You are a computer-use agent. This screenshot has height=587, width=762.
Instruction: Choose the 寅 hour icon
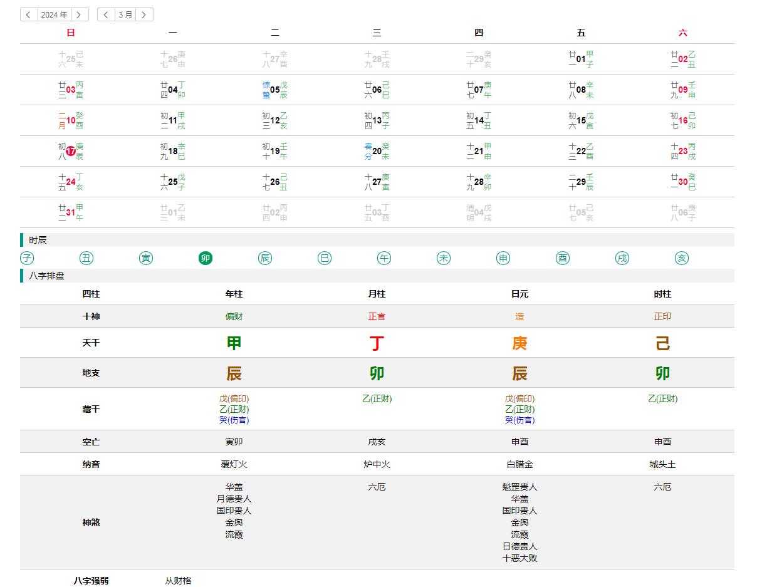pos(146,258)
